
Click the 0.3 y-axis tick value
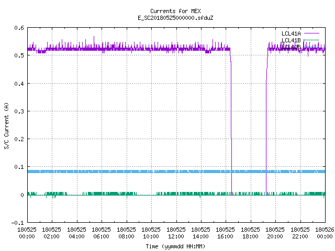(x=19, y=111)
